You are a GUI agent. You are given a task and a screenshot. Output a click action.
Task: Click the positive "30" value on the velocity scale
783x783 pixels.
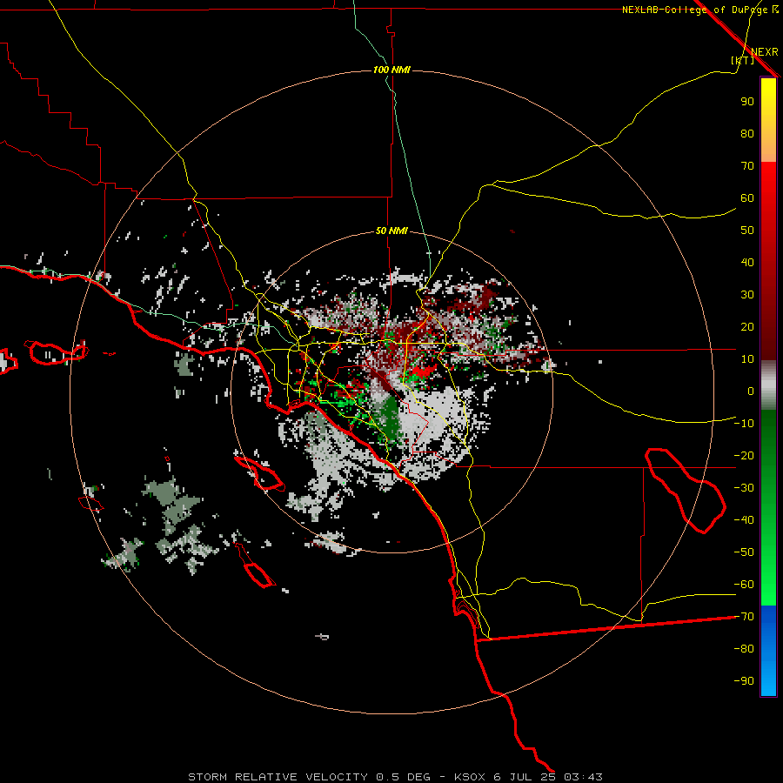pyautogui.click(x=747, y=295)
